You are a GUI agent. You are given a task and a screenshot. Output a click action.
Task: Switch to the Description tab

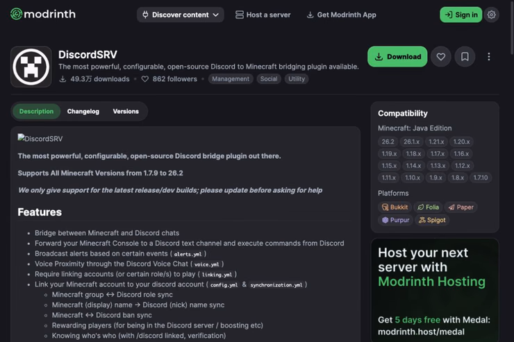click(x=36, y=111)
